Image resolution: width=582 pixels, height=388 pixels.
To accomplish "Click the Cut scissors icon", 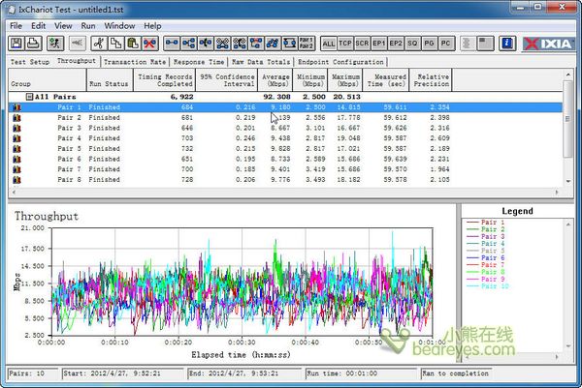I will 99,44.
